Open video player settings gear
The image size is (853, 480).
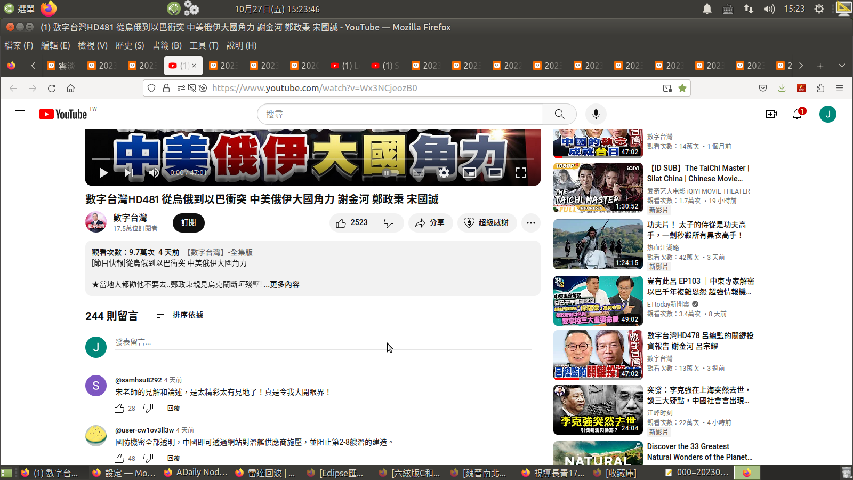click(444, 172)
